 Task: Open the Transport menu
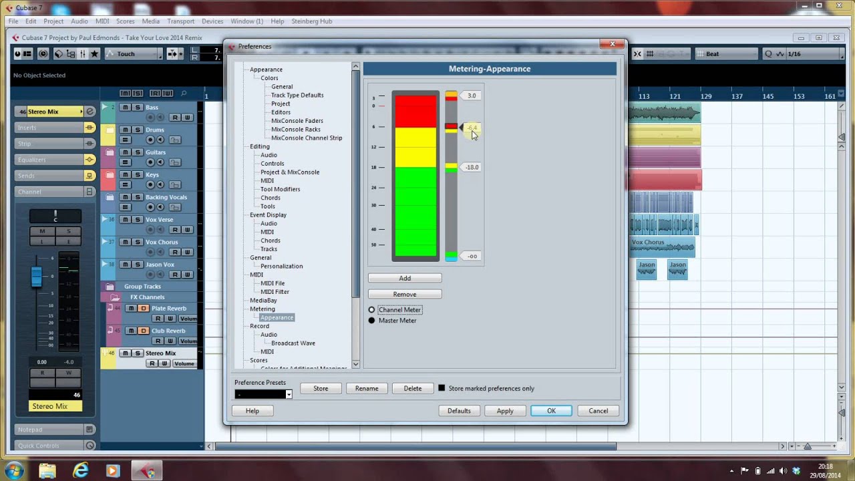pyautogui.click(x=180, y=21)
